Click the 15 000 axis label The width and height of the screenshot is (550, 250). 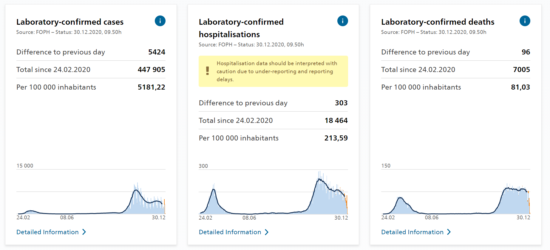pyautogui.click(x=25, y=166)
